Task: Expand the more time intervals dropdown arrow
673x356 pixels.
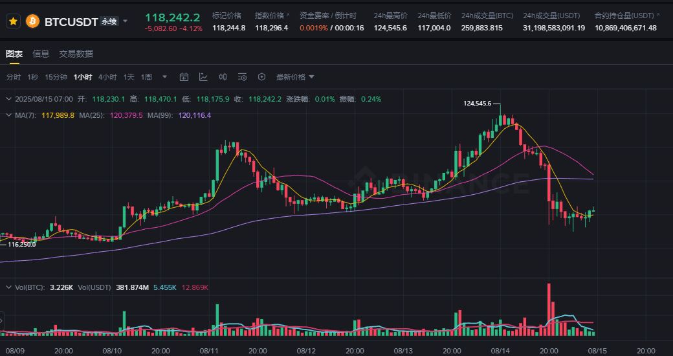Action: click(x=164, y=77)
